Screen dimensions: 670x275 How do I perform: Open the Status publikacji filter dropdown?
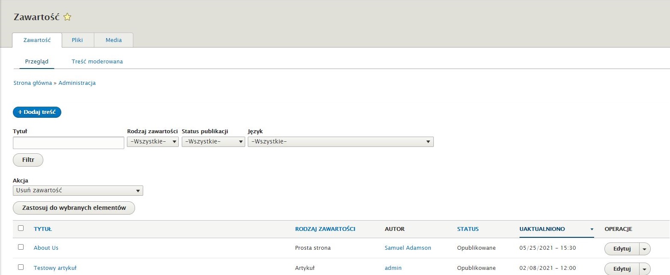[213, 142]
